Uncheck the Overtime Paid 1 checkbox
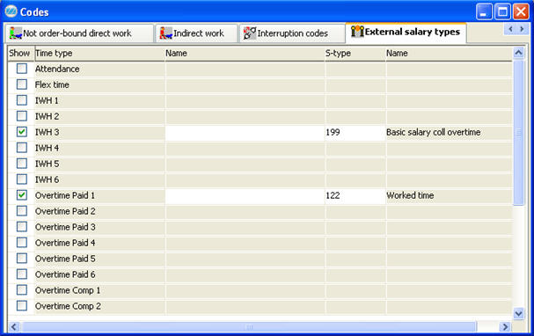This screenshot has height=336, width=534. coord(22,195)
